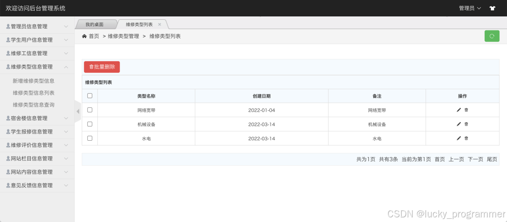The height and width of the screenshot is (222, 507).
Task: Click the 维修类型管理 breadcrumb text
Action: point(123,36)
